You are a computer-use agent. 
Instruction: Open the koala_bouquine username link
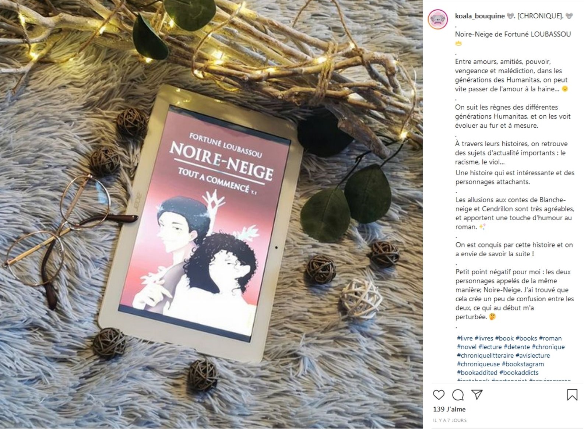coord(480,16)
